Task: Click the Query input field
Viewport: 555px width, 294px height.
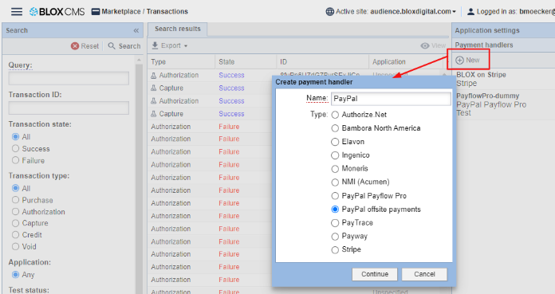Action: (69, 78)
